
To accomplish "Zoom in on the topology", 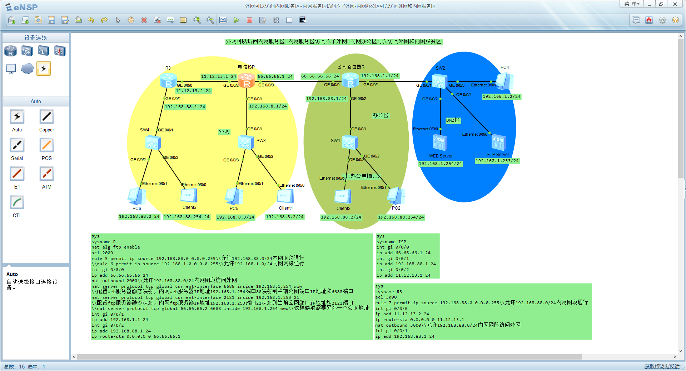I will tap(197, 20).
